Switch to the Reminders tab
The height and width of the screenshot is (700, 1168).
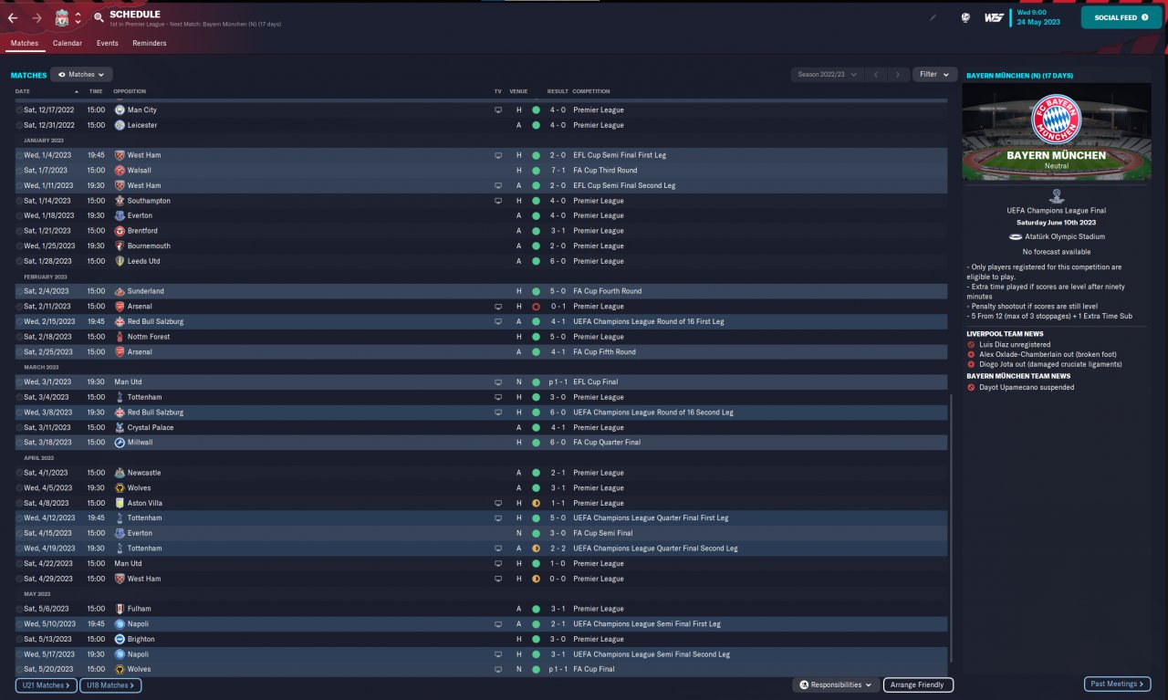click(x=150, y=44)
